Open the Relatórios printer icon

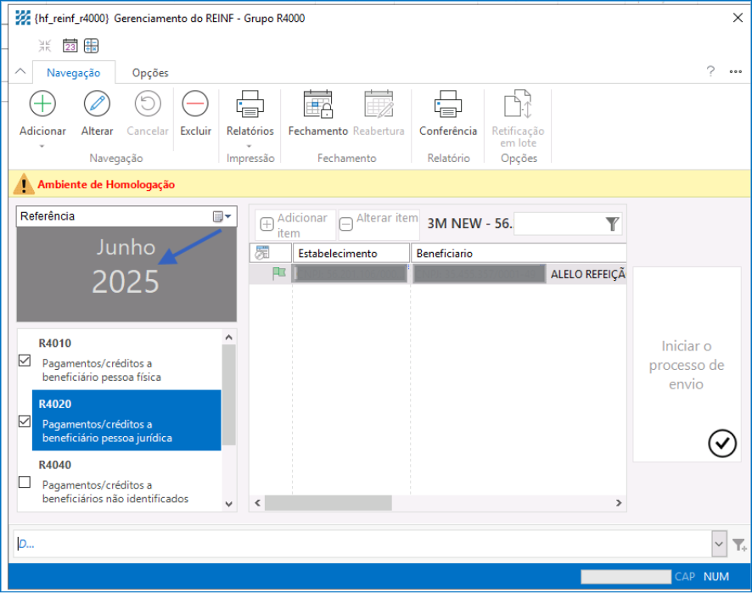pos(250,104)
